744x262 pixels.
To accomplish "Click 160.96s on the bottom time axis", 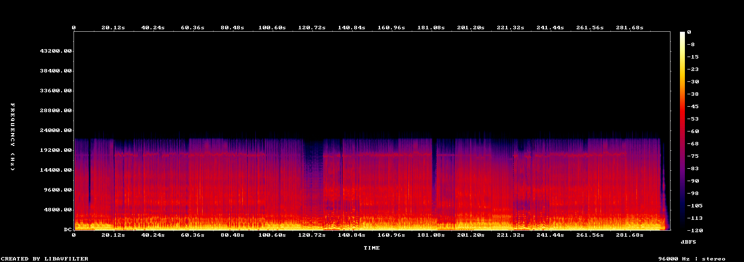I will (x=391, y=235).
